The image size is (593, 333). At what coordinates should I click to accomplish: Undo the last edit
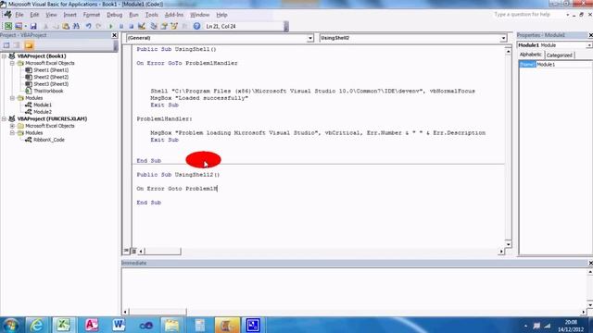coord(88,26)
